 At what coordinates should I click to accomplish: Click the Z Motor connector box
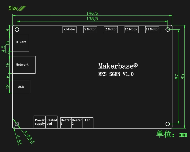point(111,29)
